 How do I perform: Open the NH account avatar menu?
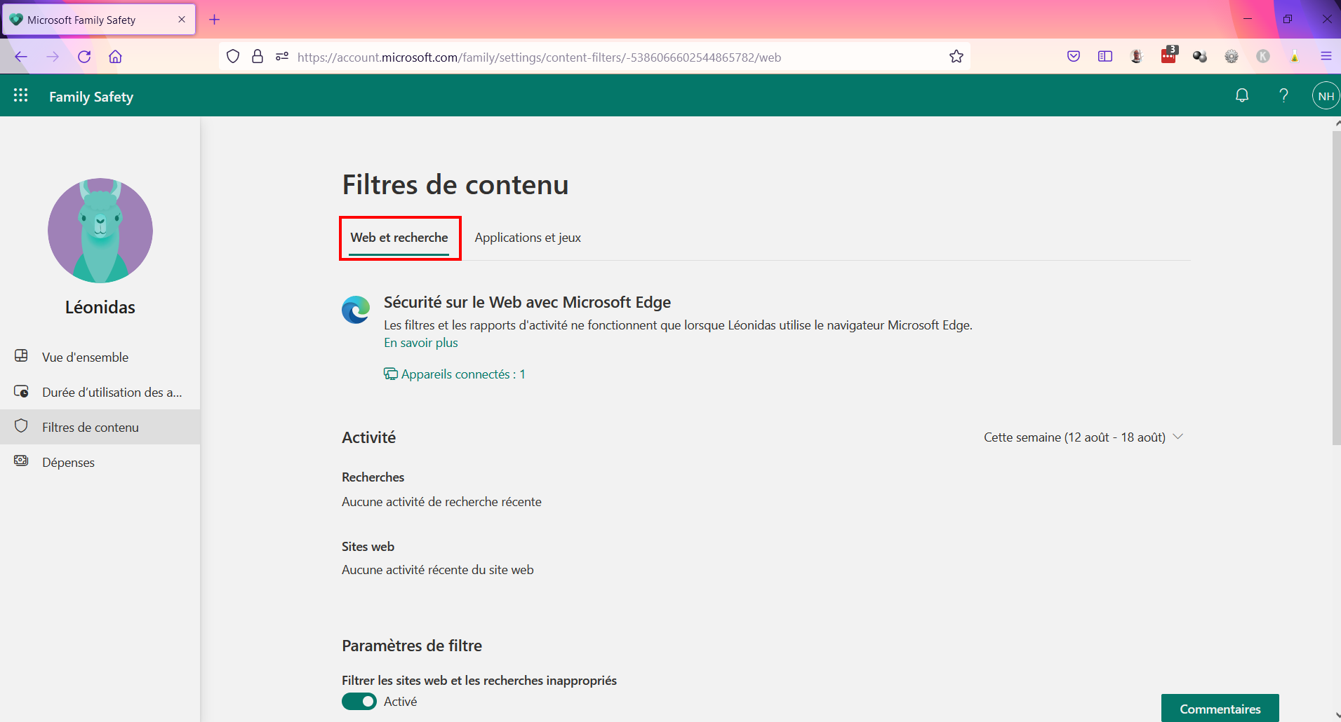[1326, 96]
